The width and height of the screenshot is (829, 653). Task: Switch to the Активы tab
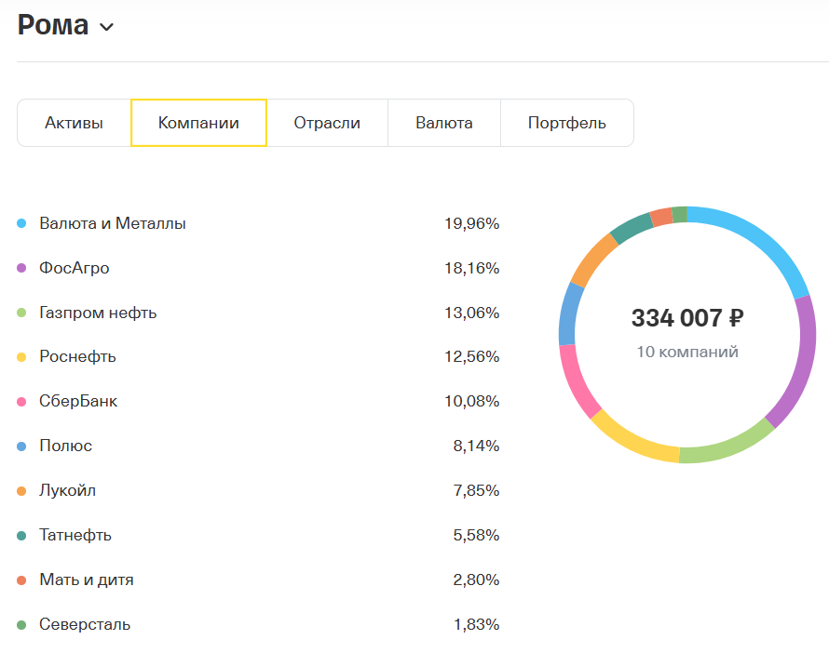pyautogui.click(x=74, y=123)
